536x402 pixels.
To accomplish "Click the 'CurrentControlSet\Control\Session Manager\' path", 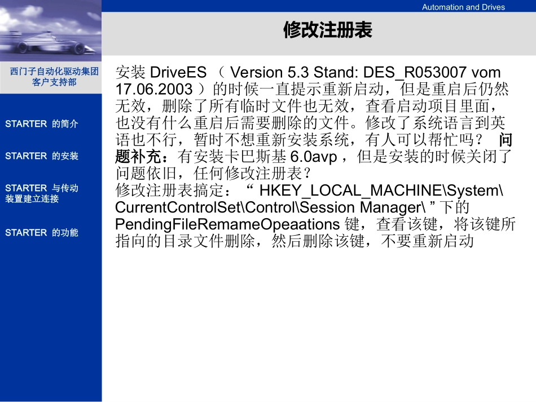I will tap(270, 207).
